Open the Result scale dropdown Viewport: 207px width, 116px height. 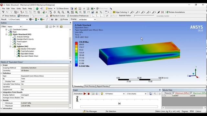[27, 19]
